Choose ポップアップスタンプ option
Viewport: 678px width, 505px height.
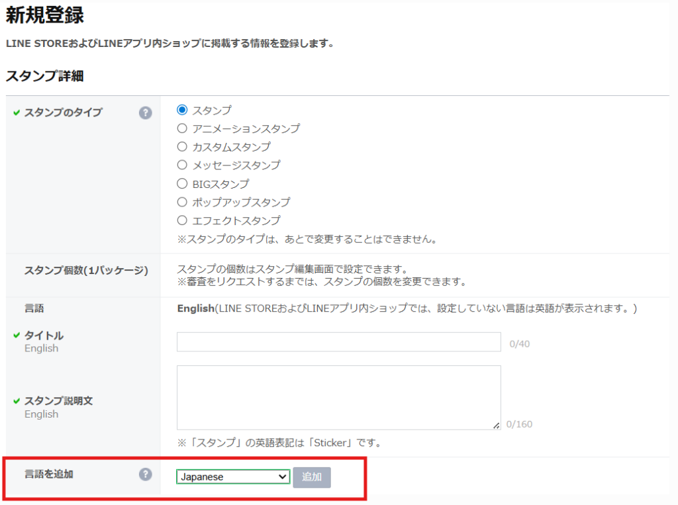pos(182,202)
